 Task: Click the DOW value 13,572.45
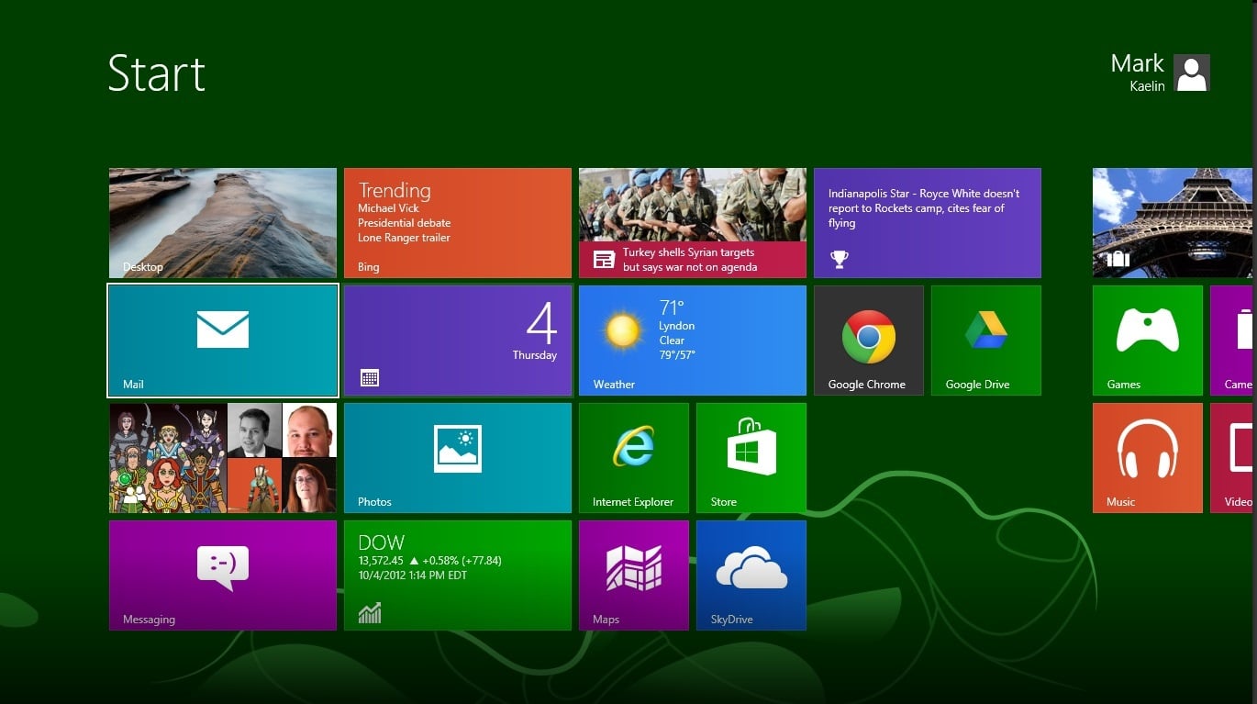379,561
